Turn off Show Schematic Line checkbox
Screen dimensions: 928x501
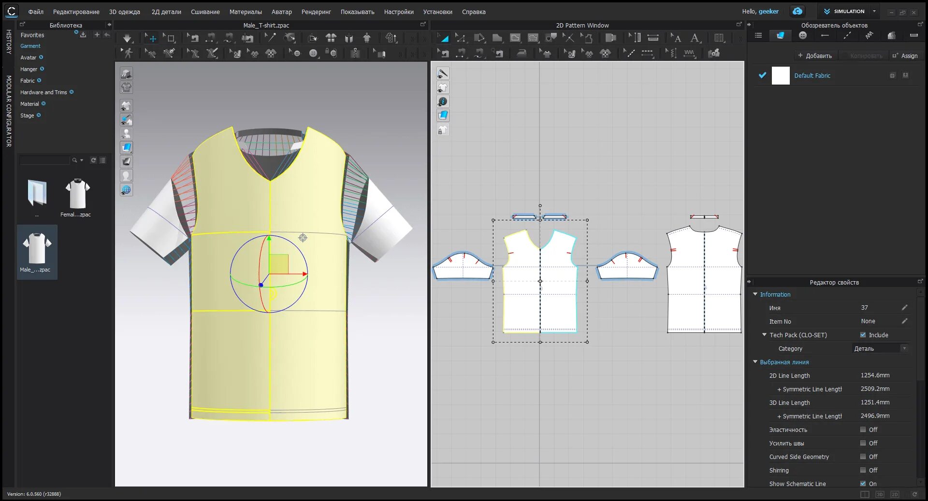(x=863, y=484)
